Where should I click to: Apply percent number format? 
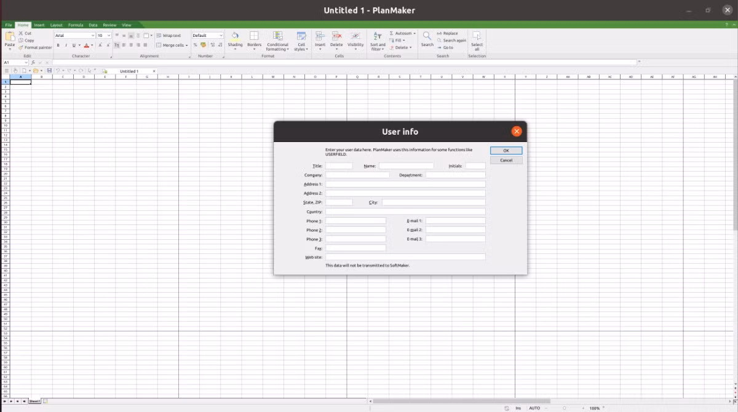tap(195, 45)
